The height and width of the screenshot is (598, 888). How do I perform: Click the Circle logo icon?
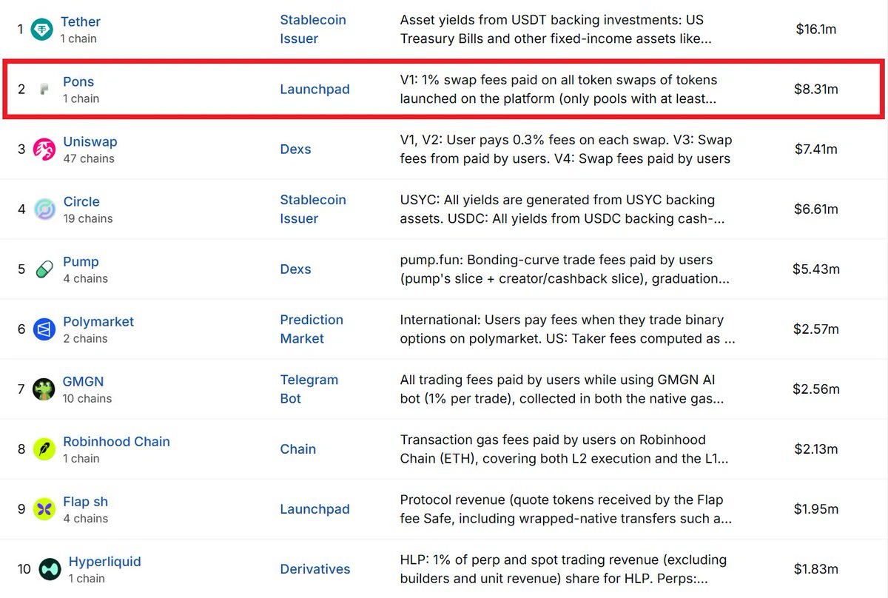[44, 209]
